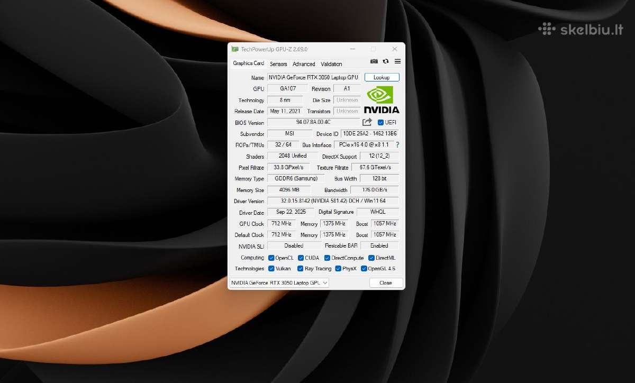Click the Resizable BAR value Enabled

(x=379, y=246)
